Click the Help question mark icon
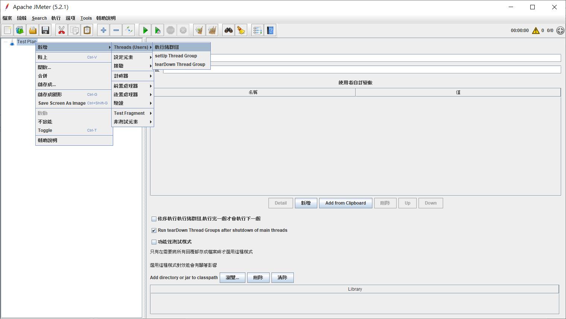The height and width of the screenshot is (319, 566). pos(270,30)
